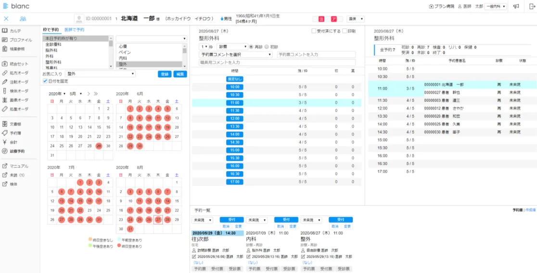Open 結果参照 results reference
Image resolution: width=537 pixels, height=273 pixels.
pyautogui.click(x=13, y=49)
